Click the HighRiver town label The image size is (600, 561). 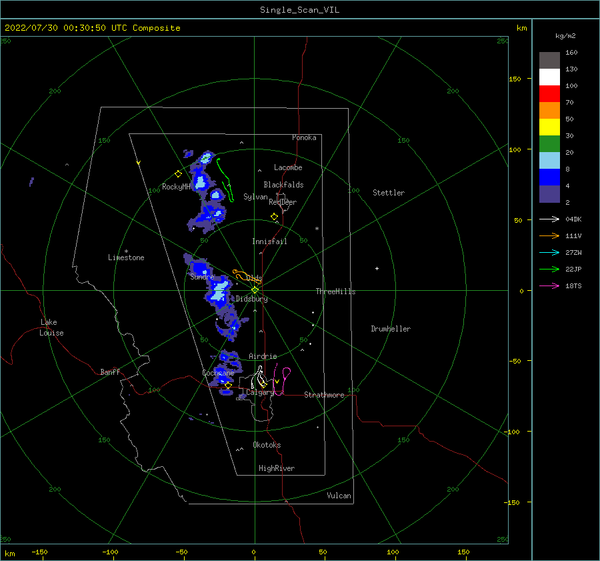[x=277, y=468]
